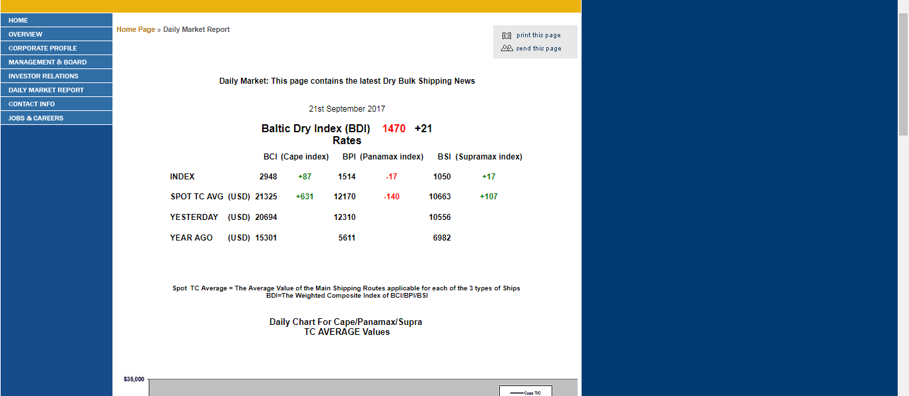The height and width of the screenshot is (396, 909).
Task: Click the send page icon
Action: click(x=507, y=49)
